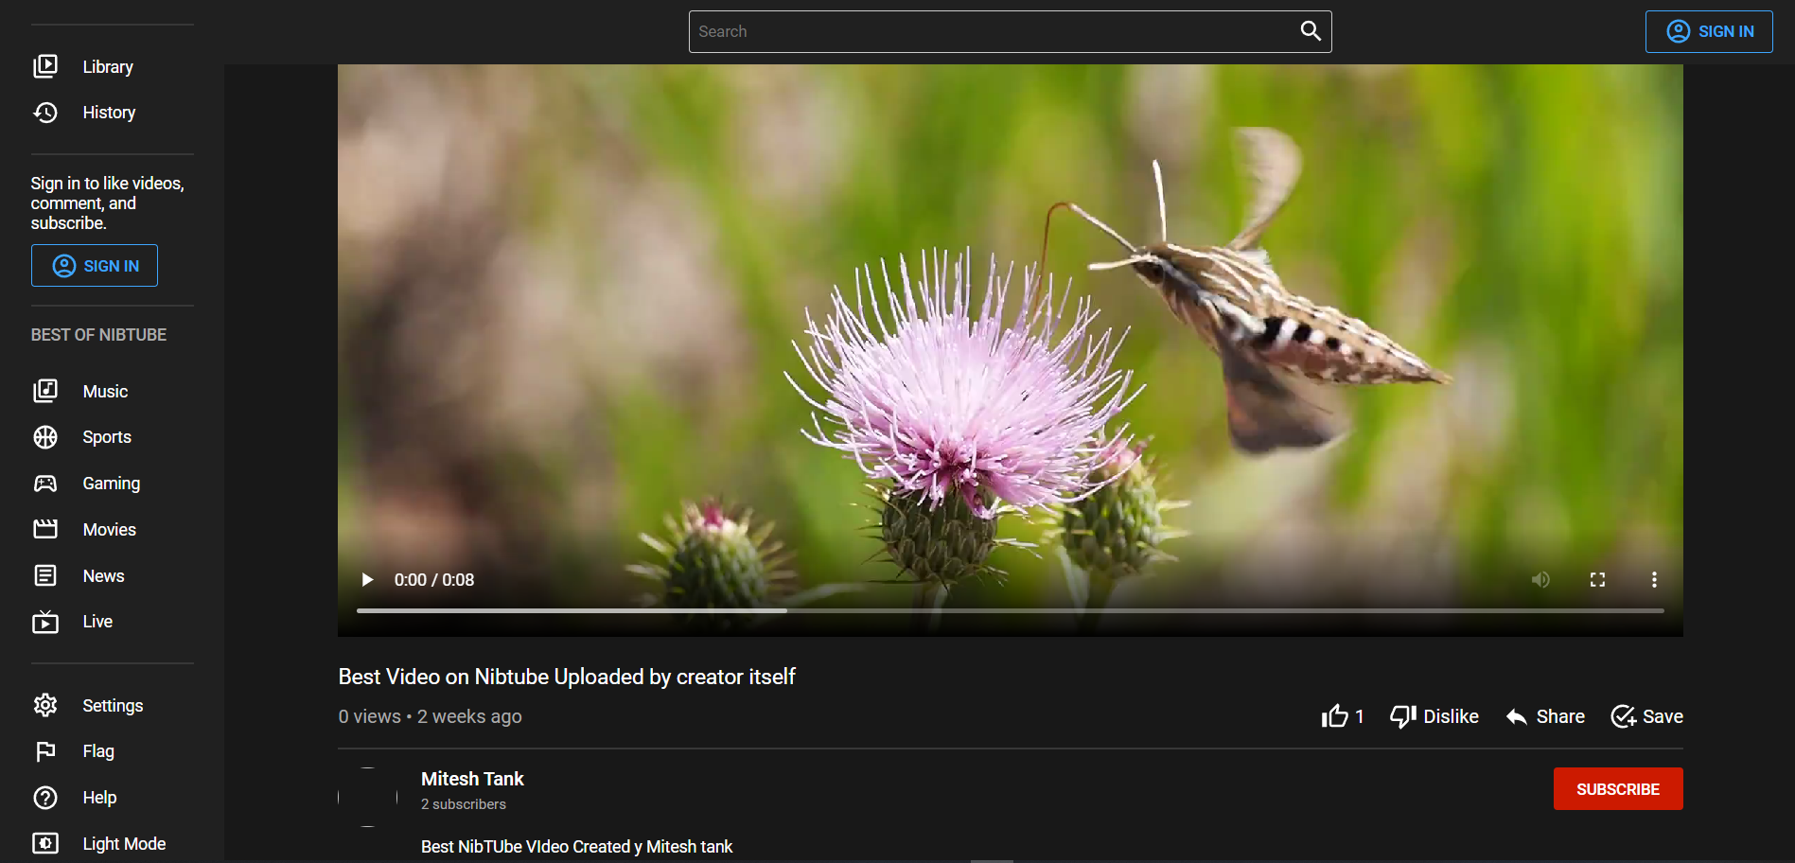Seek on the video progress bar

(x=1010, y=610)
